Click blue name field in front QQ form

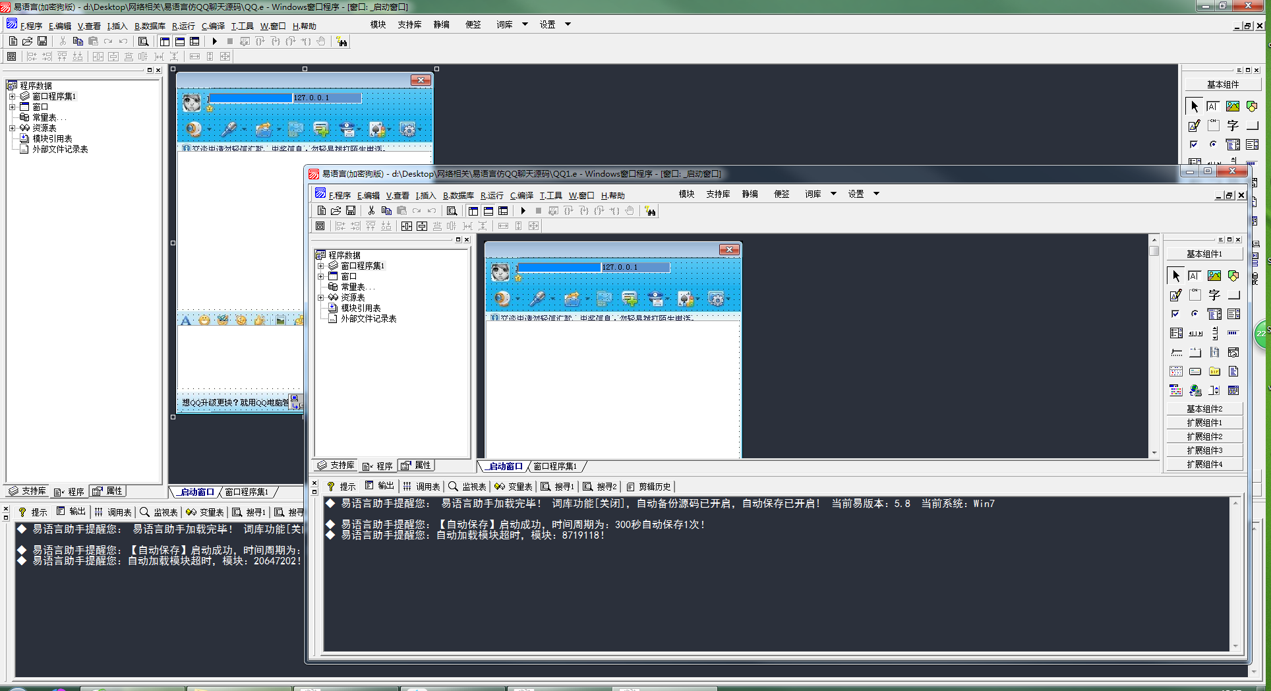(560, 267)
